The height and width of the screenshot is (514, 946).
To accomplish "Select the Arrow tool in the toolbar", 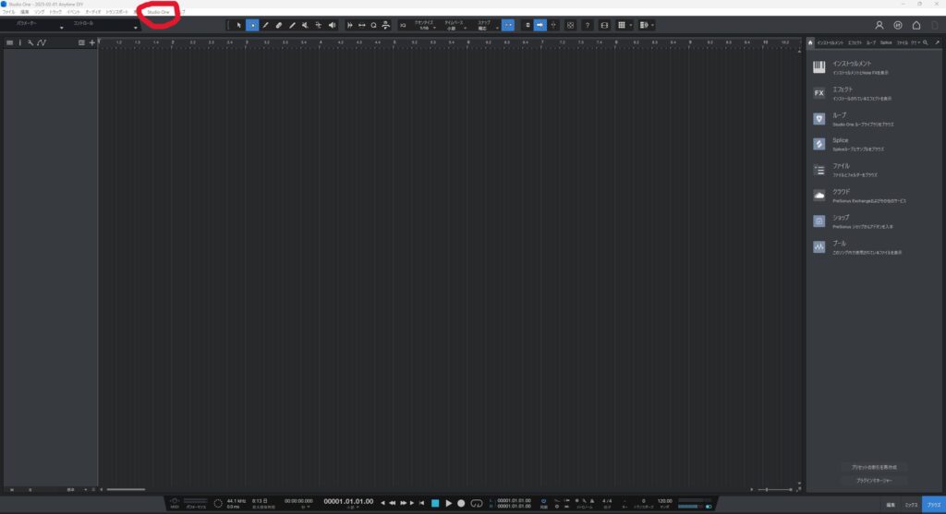I will (237, 25).
